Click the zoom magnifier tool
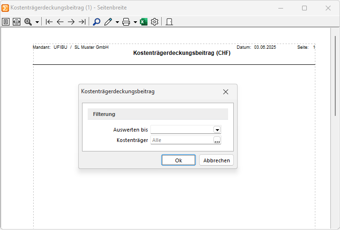The image size is (340, 230). tap(28, 22)
